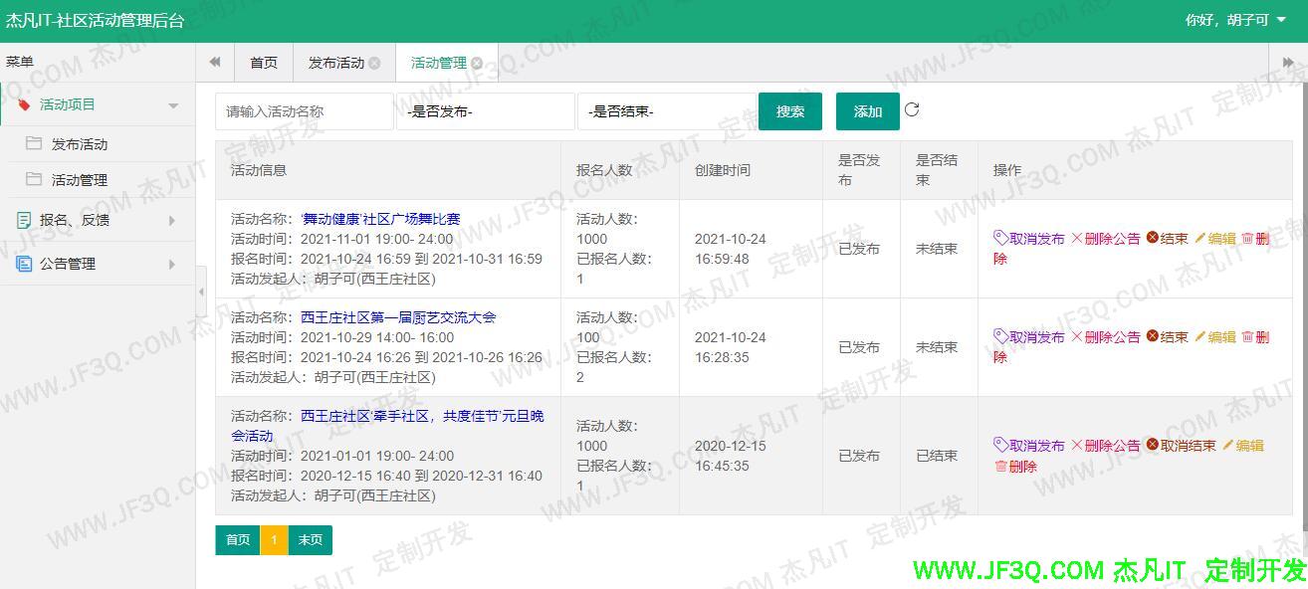Image resolution: width=1308 pixels, height=589 pixels.
Task: Click 结束 icon for 广场舞比赛 activity
Action: [x=1152, y=237]
